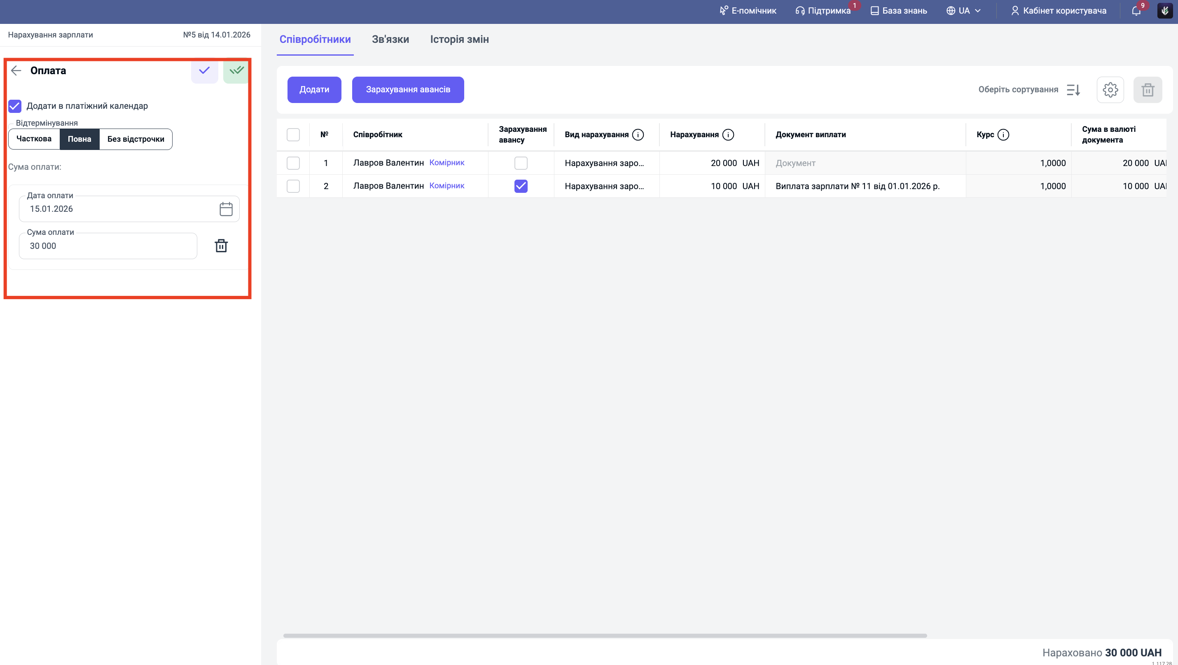This screenshot has height=665, width=1178.
Task: Click the Сума оплати input field
Action: 108,246
